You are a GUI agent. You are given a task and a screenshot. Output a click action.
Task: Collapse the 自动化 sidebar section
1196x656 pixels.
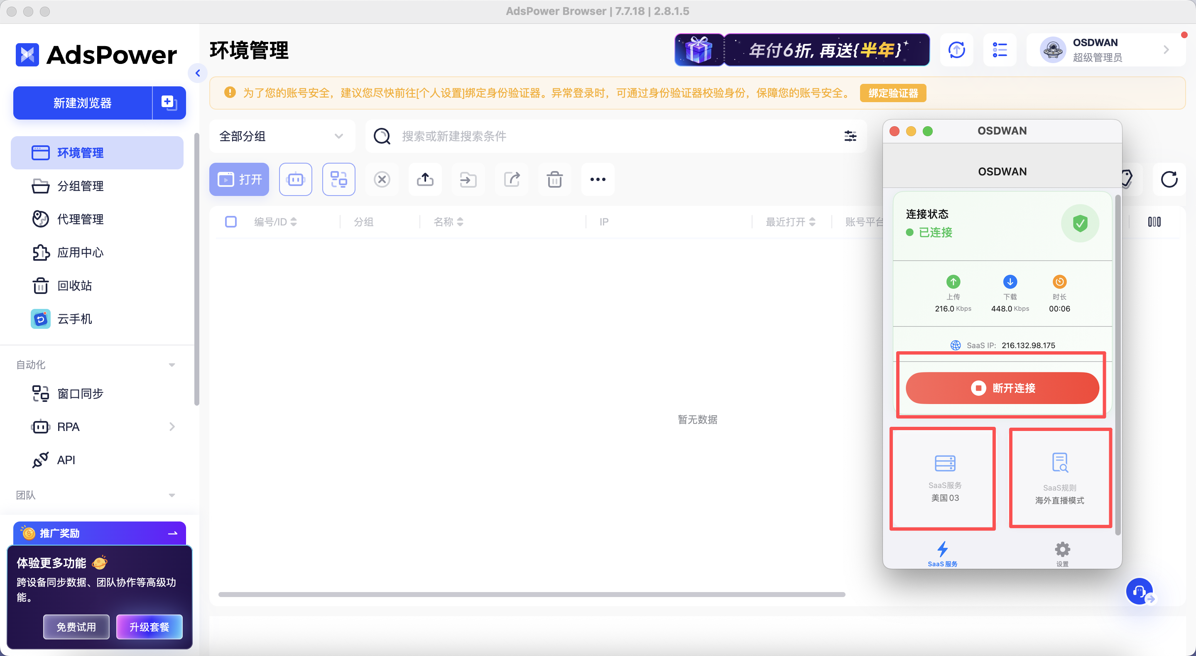pos(172,365)
